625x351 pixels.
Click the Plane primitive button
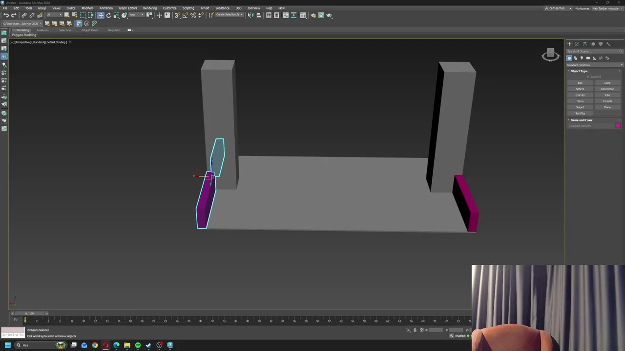(607, 107)
